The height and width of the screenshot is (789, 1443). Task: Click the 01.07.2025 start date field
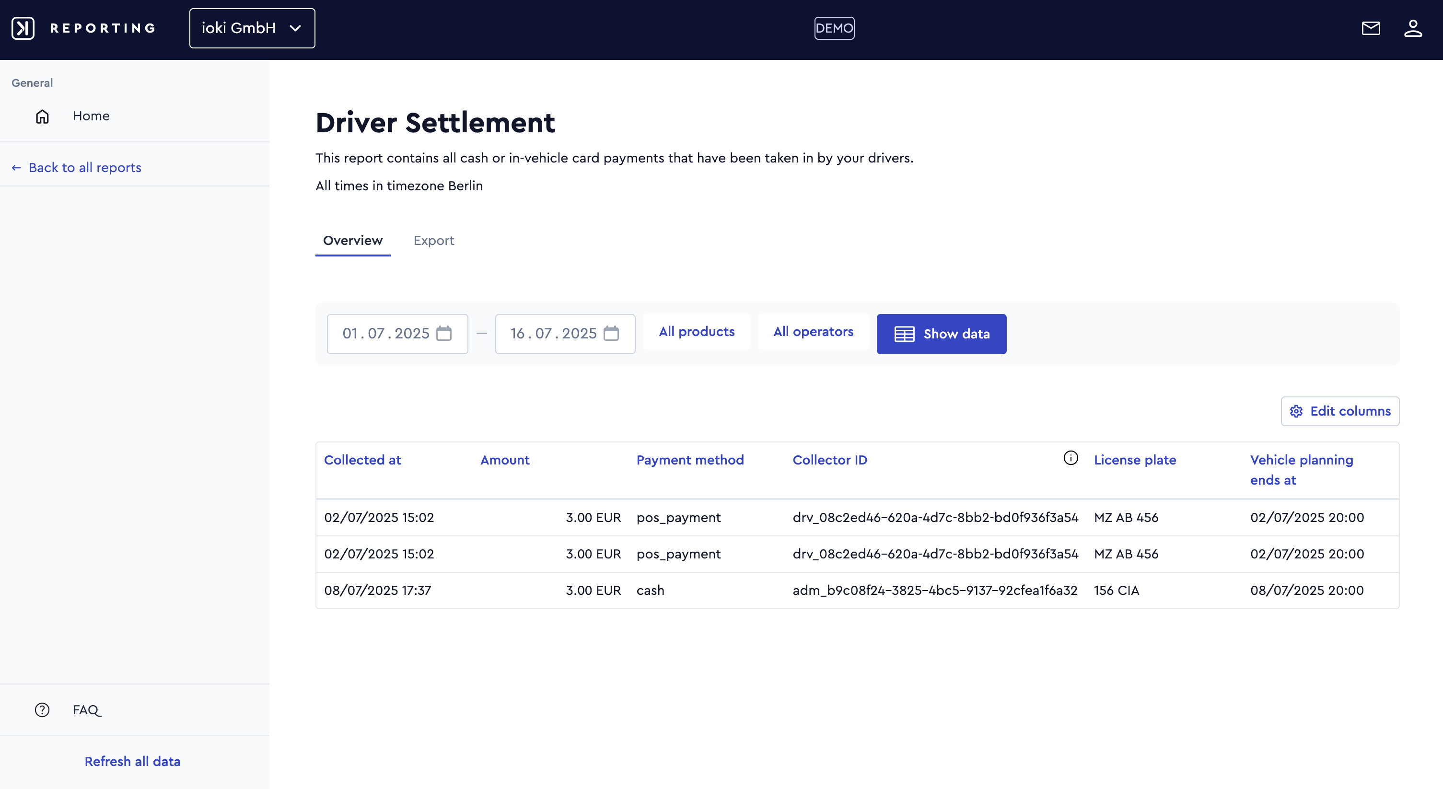pyautogui.click(x=397, y=334)
